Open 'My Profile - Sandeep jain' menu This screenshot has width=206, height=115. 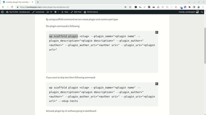coord(18,12)
